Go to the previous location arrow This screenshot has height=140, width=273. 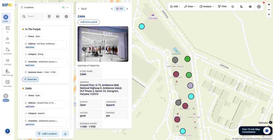112,9
